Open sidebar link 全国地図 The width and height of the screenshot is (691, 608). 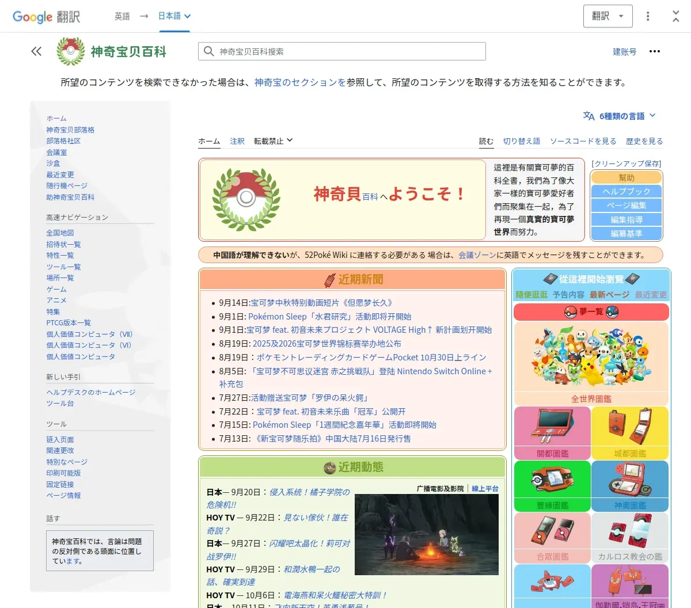[60, 233]
